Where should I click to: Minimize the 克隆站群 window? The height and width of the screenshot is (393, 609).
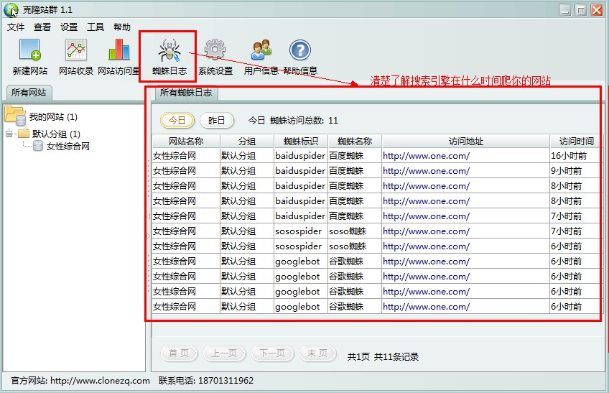click(x=565, y=10)
